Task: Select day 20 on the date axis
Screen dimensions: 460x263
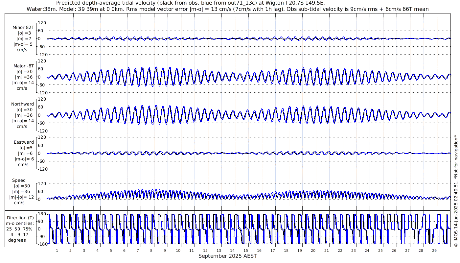Action: coord(313,251)
